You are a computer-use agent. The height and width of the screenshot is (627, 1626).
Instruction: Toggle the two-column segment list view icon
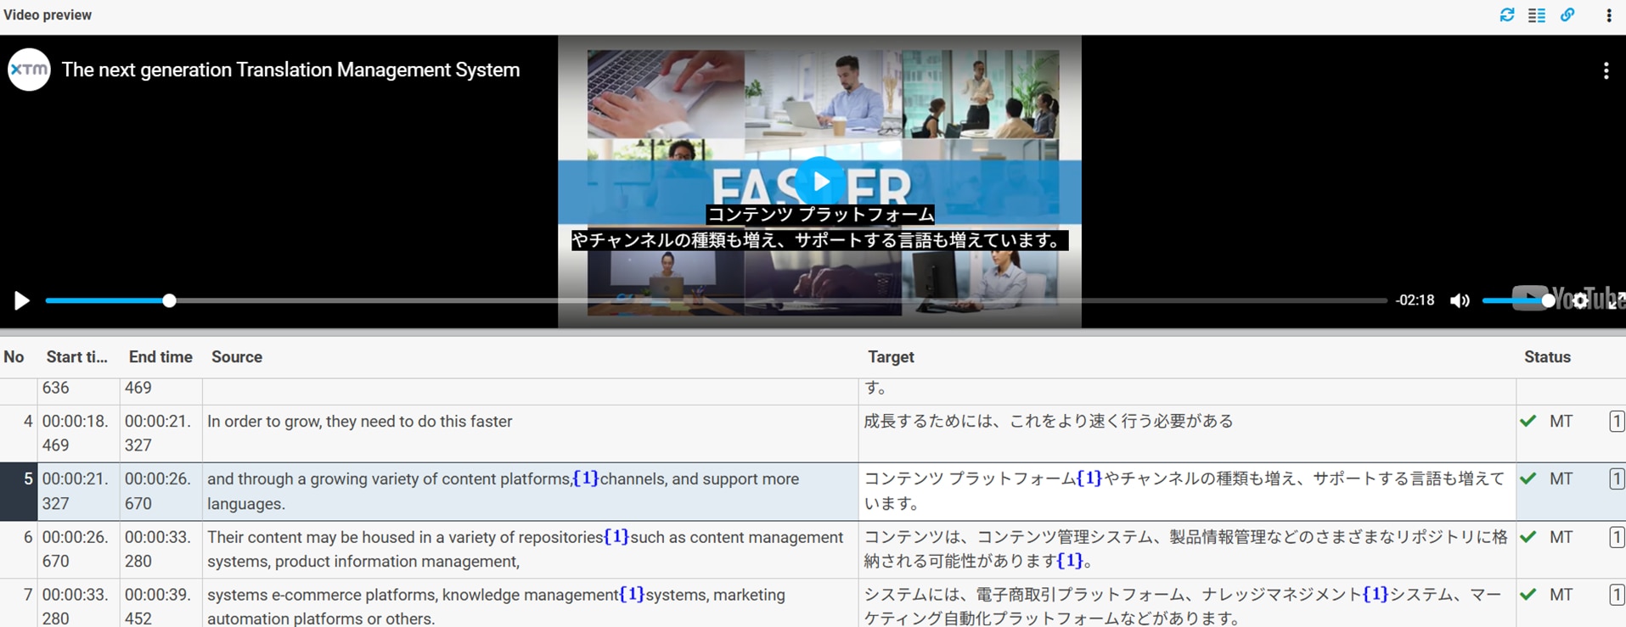[x=1537, y=15]
